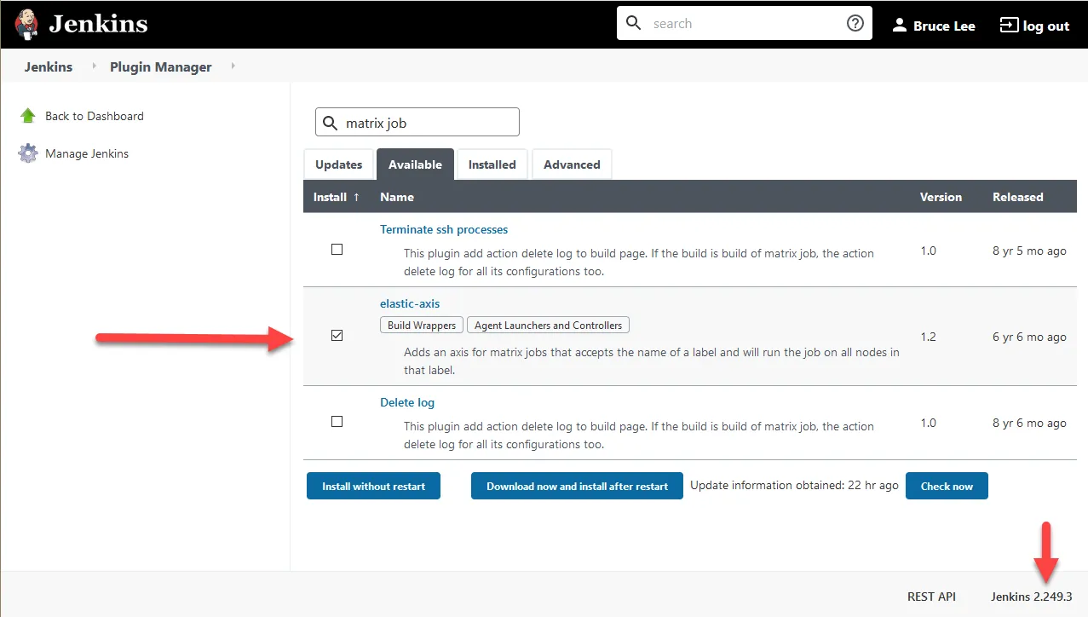Viewport: 1088px width, 617px height.
Task: Click the plugin filter magnifier icon
Action: coord(331,123)
